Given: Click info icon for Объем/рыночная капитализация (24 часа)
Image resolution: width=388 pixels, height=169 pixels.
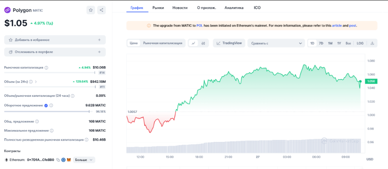Looking at the screenshot, I should 73,96.
